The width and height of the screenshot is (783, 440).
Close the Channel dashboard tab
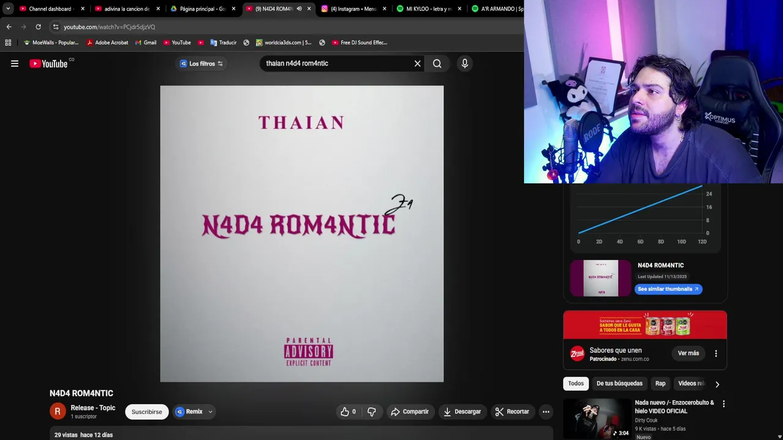[83, 9]
